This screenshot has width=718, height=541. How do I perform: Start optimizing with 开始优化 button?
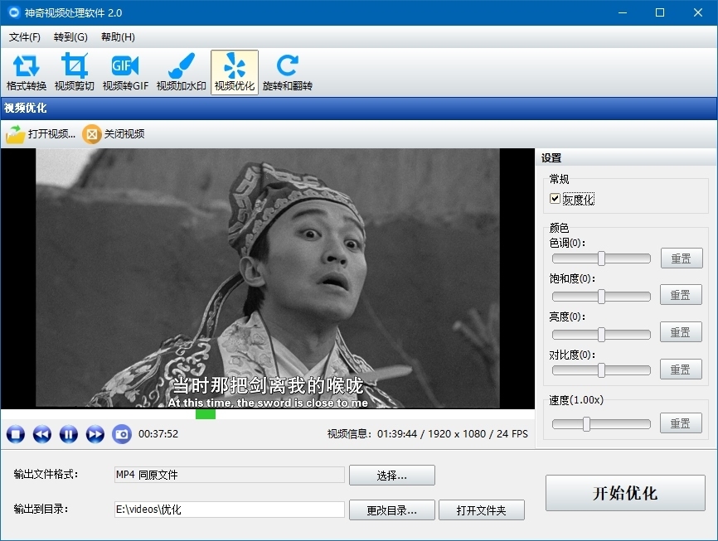coord(625,493)
